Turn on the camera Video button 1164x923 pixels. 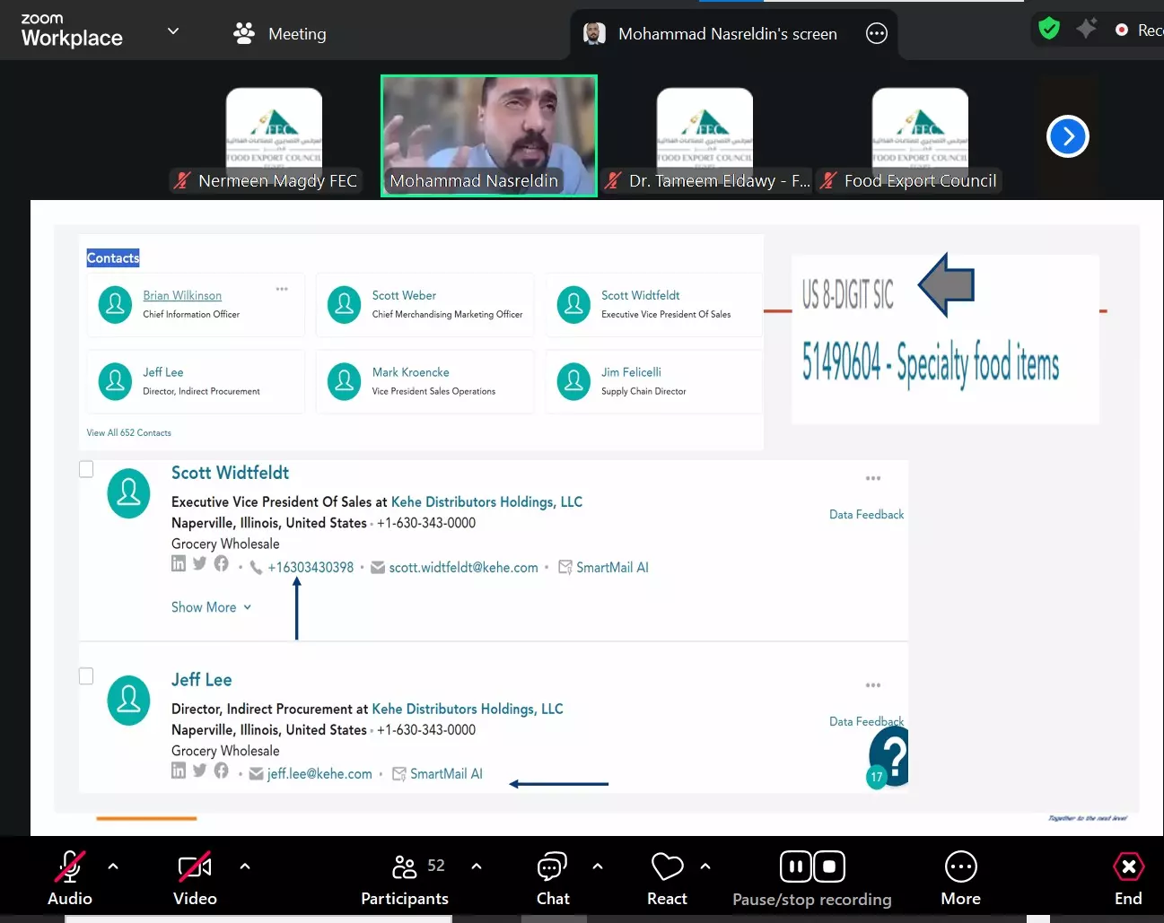(x=195, y=879)
